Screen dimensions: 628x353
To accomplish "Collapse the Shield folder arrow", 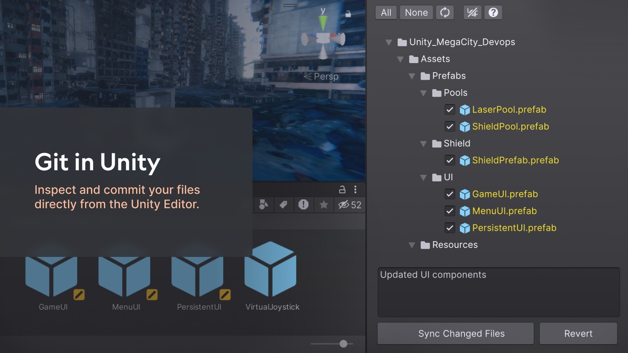I will tap(423, 144).
